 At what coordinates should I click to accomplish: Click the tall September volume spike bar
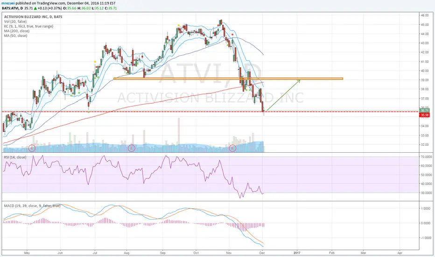click(179, 135)
